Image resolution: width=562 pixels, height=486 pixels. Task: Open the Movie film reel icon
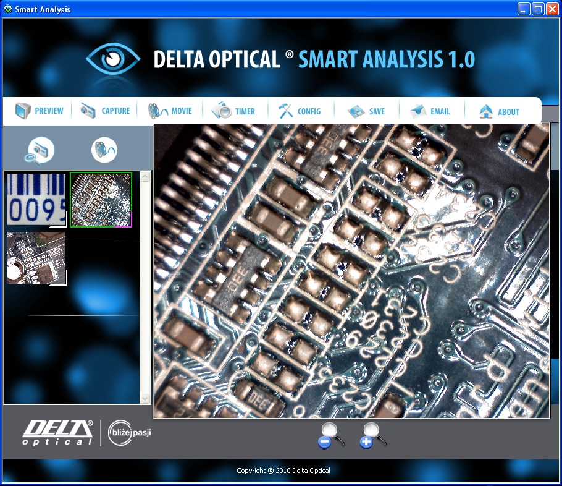pyautogui.click(x=157, y=111)
